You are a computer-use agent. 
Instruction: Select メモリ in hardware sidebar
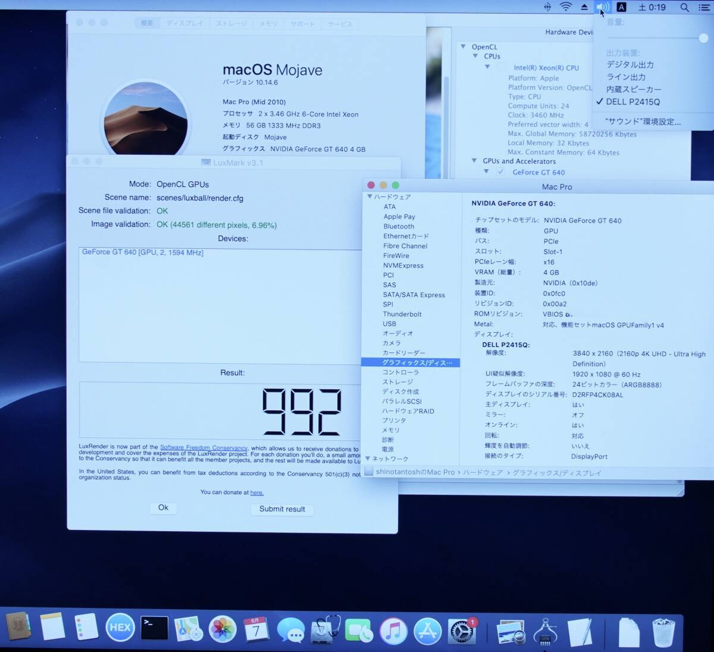(x=391, y=430)
